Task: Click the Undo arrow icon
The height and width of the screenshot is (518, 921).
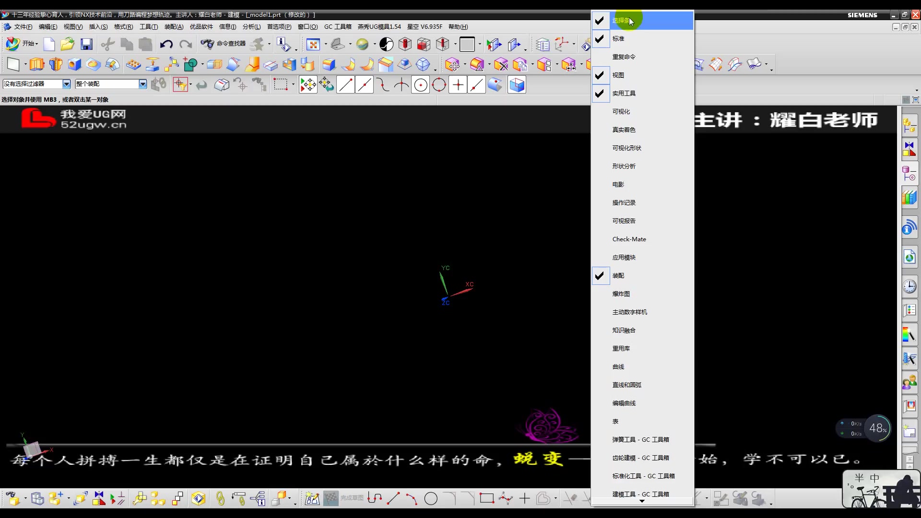Action: (x=166, y=45)
